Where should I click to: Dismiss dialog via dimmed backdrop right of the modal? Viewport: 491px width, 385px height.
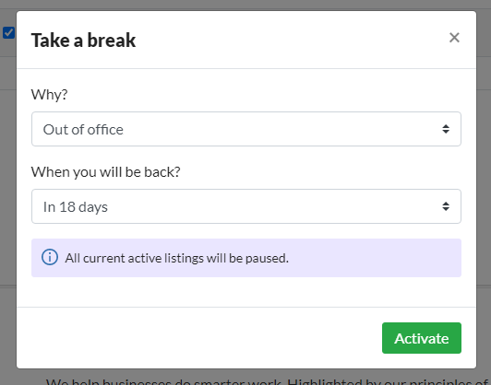pos(484,188)
